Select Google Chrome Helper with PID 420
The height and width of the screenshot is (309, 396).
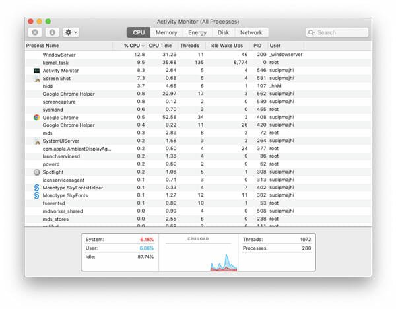(198, 125)
